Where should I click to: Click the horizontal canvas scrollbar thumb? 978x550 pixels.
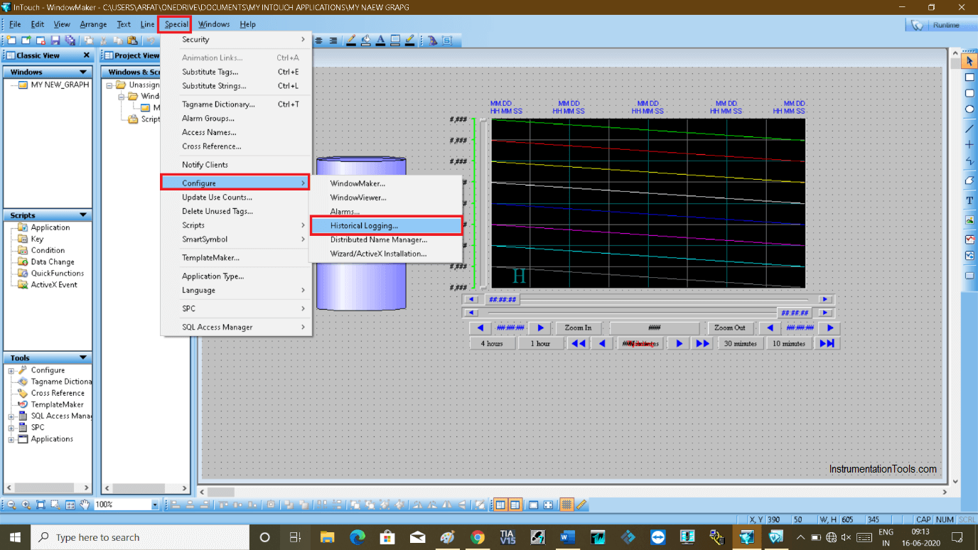click(221, 492)
